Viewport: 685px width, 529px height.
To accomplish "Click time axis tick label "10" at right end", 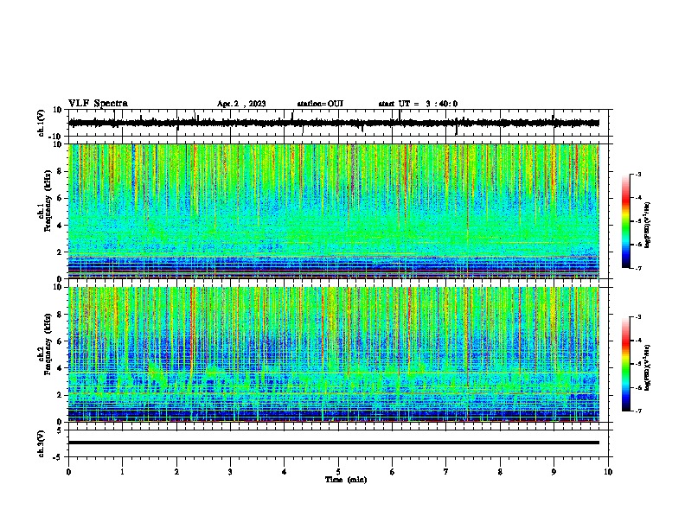I will point(608,472).
